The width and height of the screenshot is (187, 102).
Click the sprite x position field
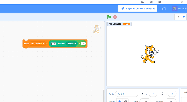(x=153, y=94)
